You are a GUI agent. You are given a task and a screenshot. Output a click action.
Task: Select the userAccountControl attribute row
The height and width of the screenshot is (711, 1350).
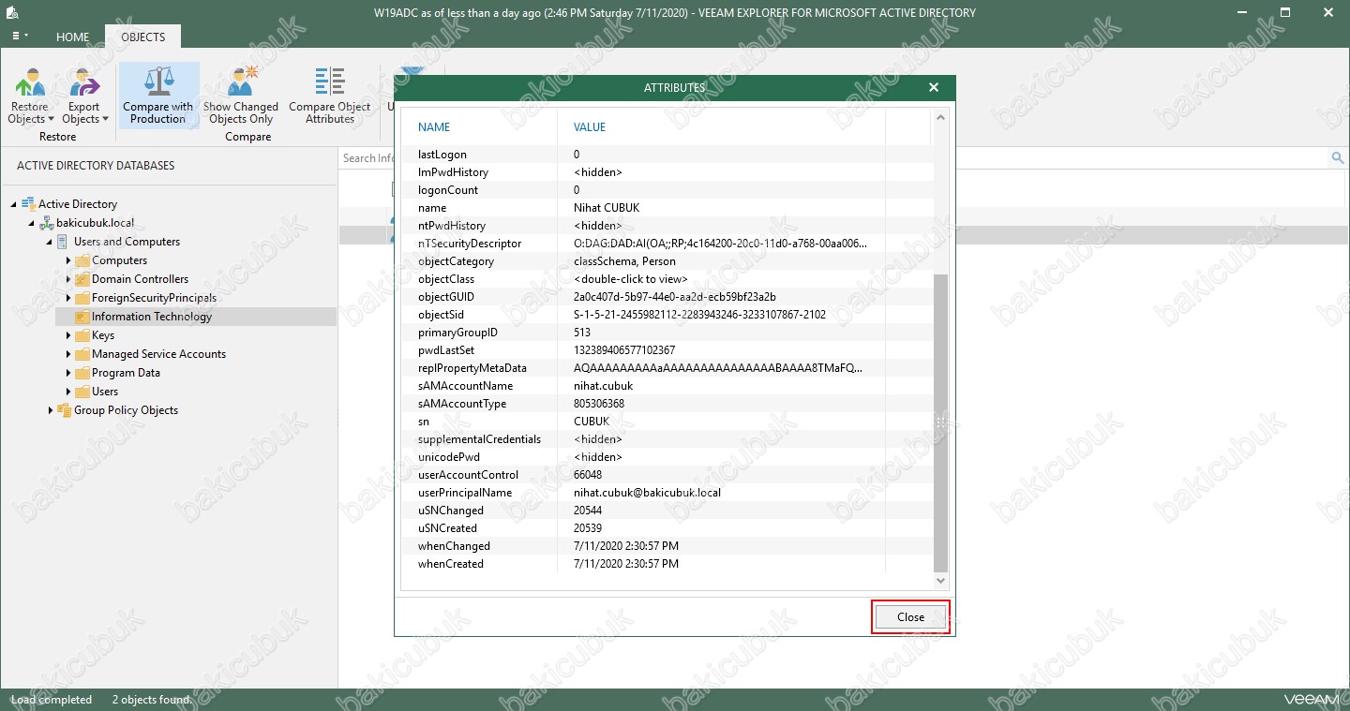pos(667,475)
